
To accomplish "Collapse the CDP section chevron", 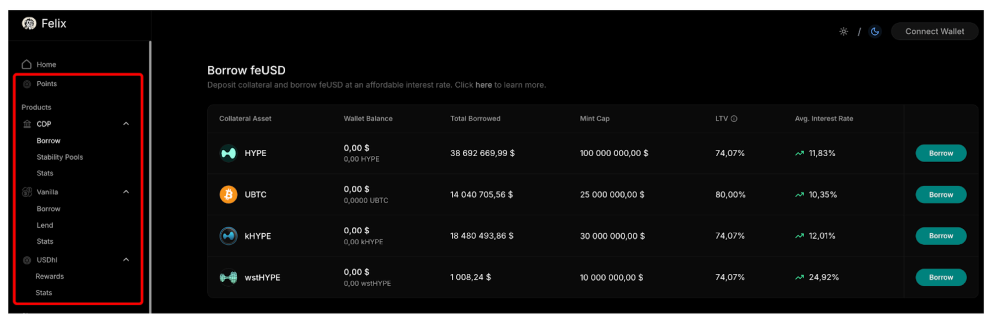I will (126, 124).
